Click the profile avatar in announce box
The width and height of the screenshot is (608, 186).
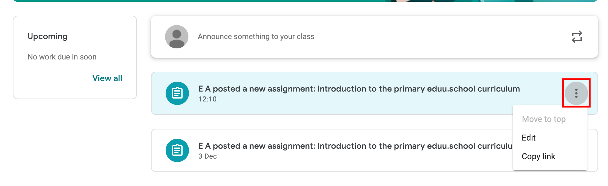[x=176, y=37]
